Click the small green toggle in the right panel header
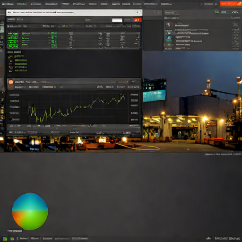The image size is (242, 242). click(217, 12)
